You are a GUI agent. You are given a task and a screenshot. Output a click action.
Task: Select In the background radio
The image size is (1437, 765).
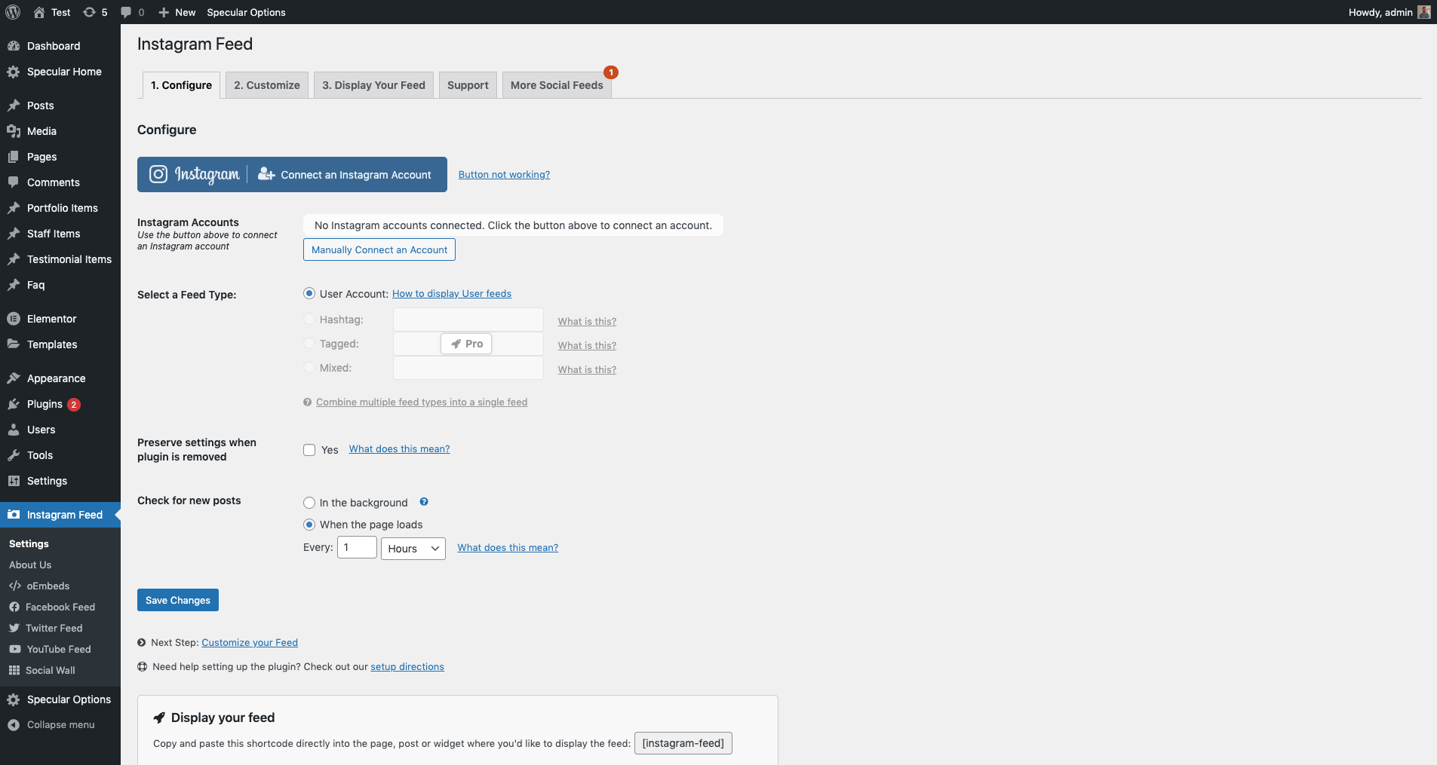point(309,503)
